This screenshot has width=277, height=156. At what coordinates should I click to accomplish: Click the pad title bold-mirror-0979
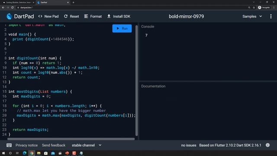point(186,16)
